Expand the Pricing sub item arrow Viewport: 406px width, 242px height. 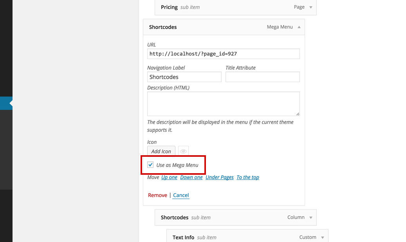[311, 7]
